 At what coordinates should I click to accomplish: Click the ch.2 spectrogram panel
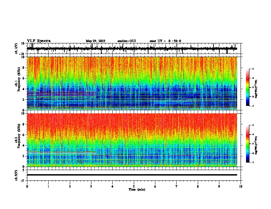click(x=132, y=140)
